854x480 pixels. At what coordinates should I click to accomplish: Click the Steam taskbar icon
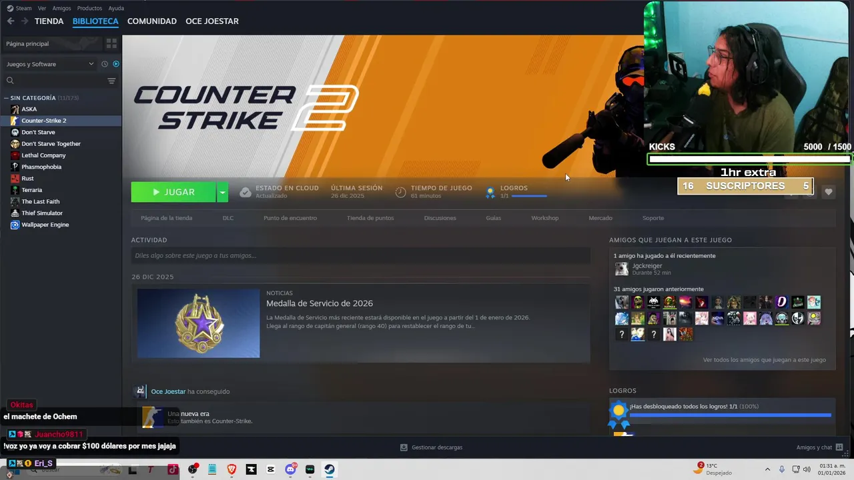click(x=330, y=469)
